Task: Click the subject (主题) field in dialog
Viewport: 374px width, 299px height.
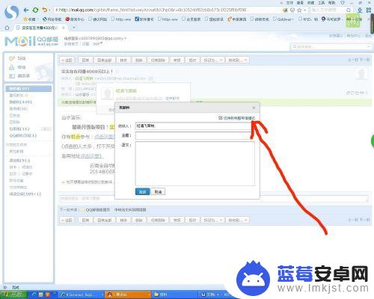Action: coord(195,135)
